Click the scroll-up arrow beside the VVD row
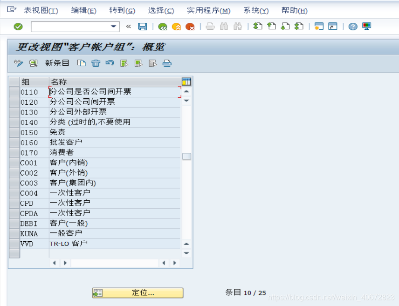399x306 pixels. pos(186,244)
